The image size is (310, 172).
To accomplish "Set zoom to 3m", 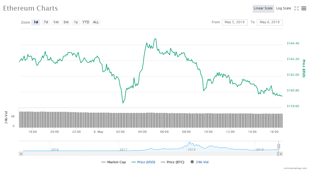I will [x=66, y=22].
